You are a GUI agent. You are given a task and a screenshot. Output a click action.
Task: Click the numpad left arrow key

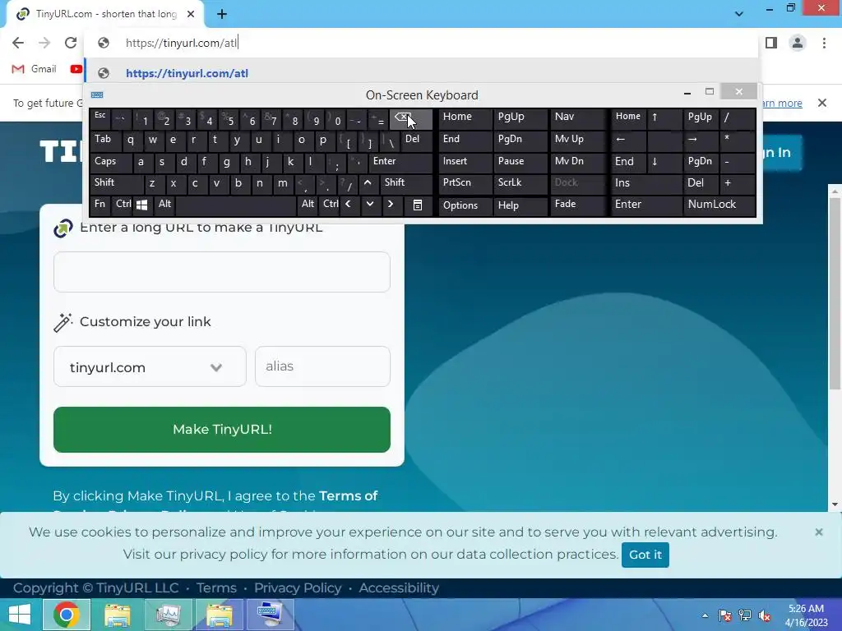tap(628, 140)
